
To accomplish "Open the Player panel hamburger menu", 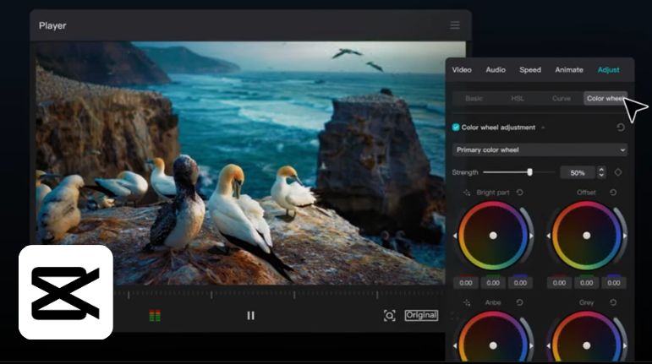I will click(455, 25).
